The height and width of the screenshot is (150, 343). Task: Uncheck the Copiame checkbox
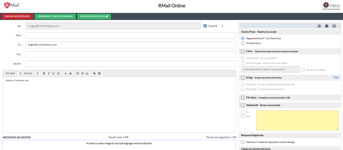[205, 26]
